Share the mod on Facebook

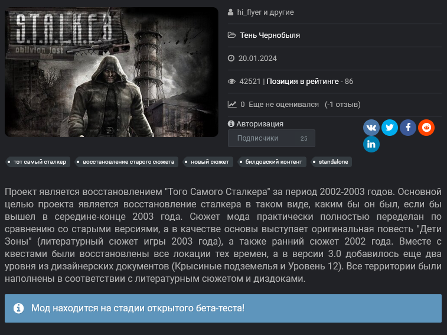pyautogui.click(x=408, y=127)
